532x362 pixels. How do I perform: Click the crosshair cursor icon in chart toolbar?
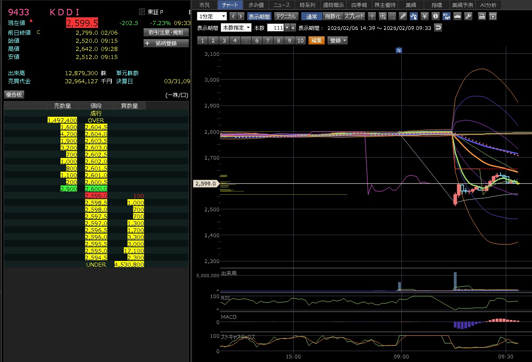[372, 16]
